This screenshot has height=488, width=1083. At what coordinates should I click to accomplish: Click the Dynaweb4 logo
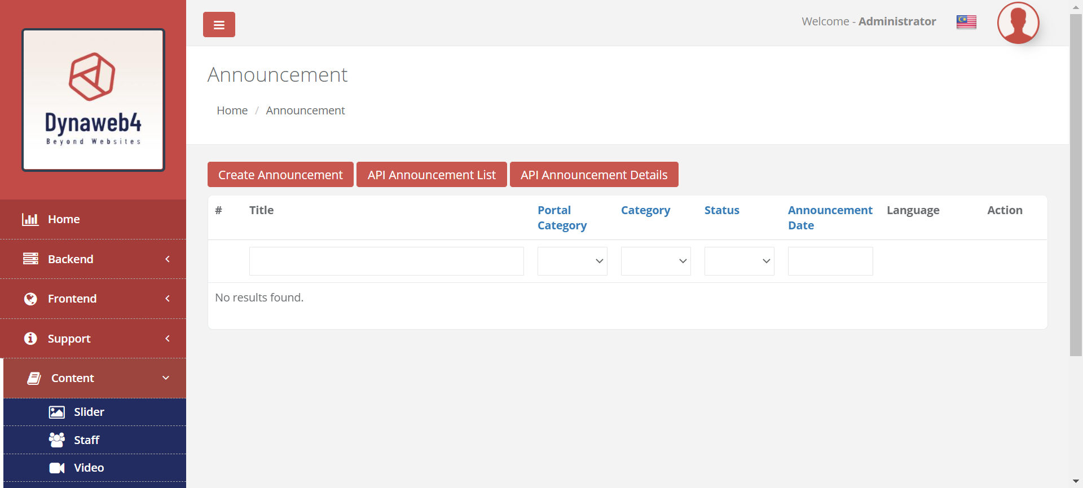click(x=93, y=100)
